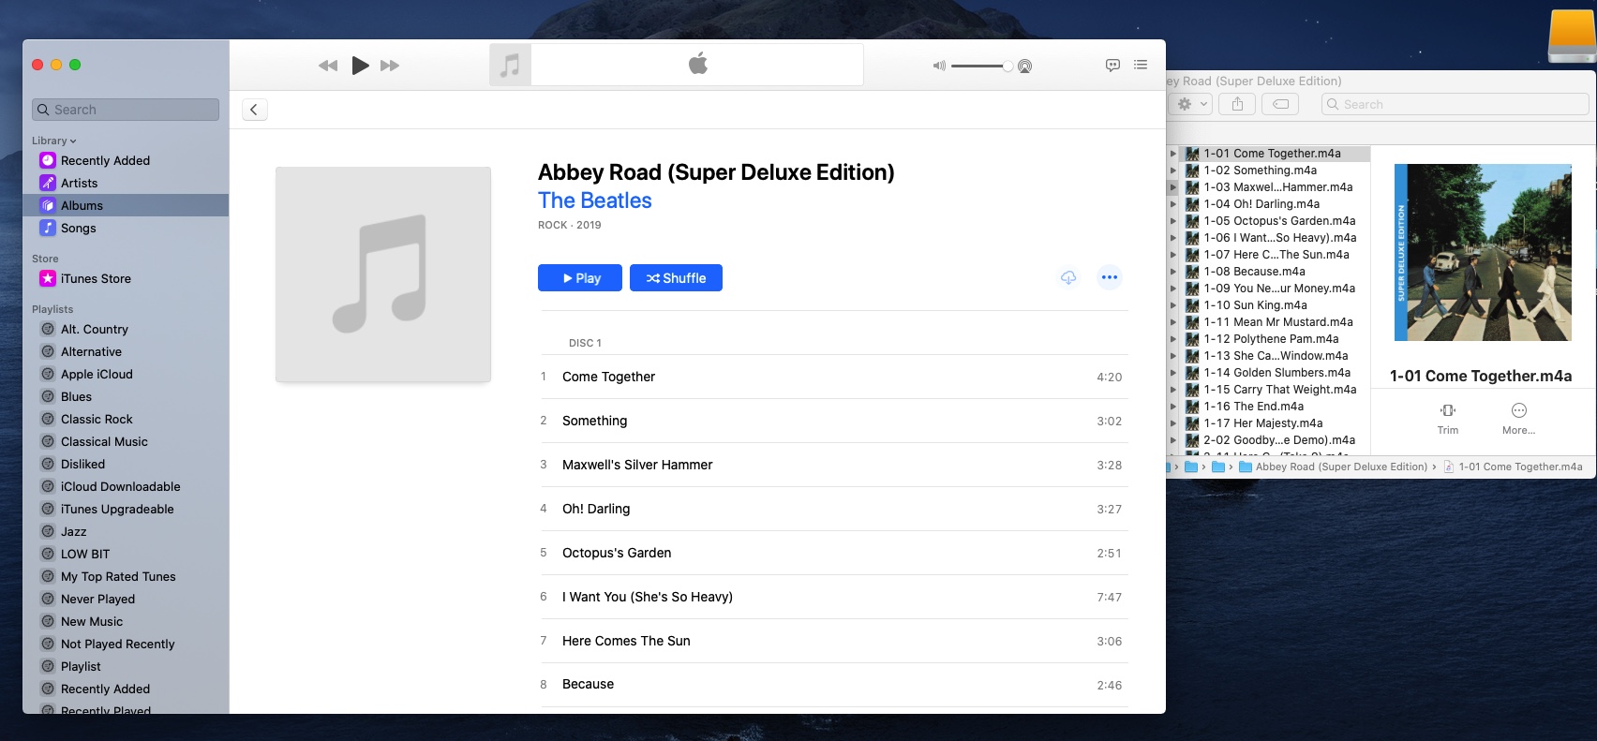1597x741 pixels.
Task: Open The Beatles artist link
Action: coord(595,200)
